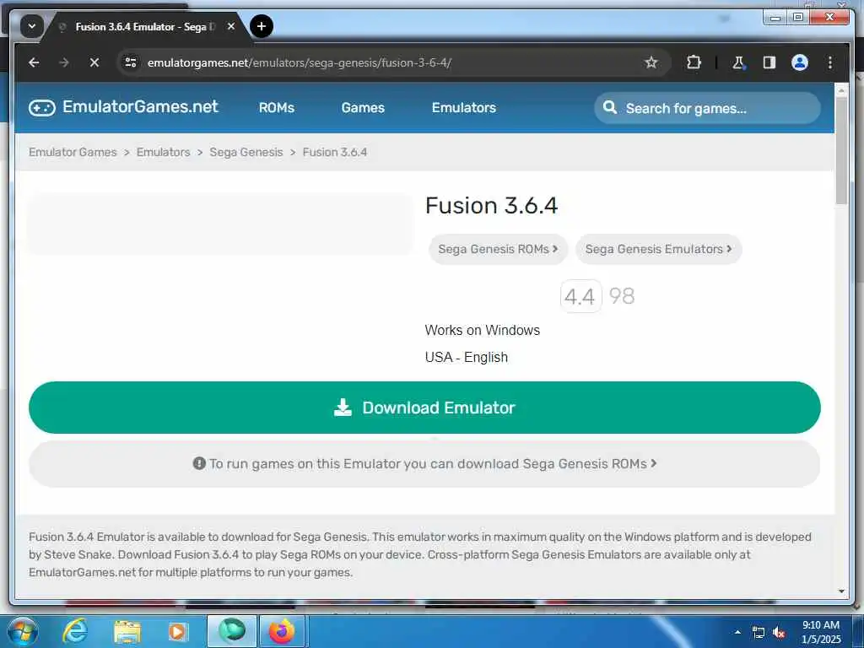Click the network tray icon
864x648 pixels.
(x=759, y=632)
